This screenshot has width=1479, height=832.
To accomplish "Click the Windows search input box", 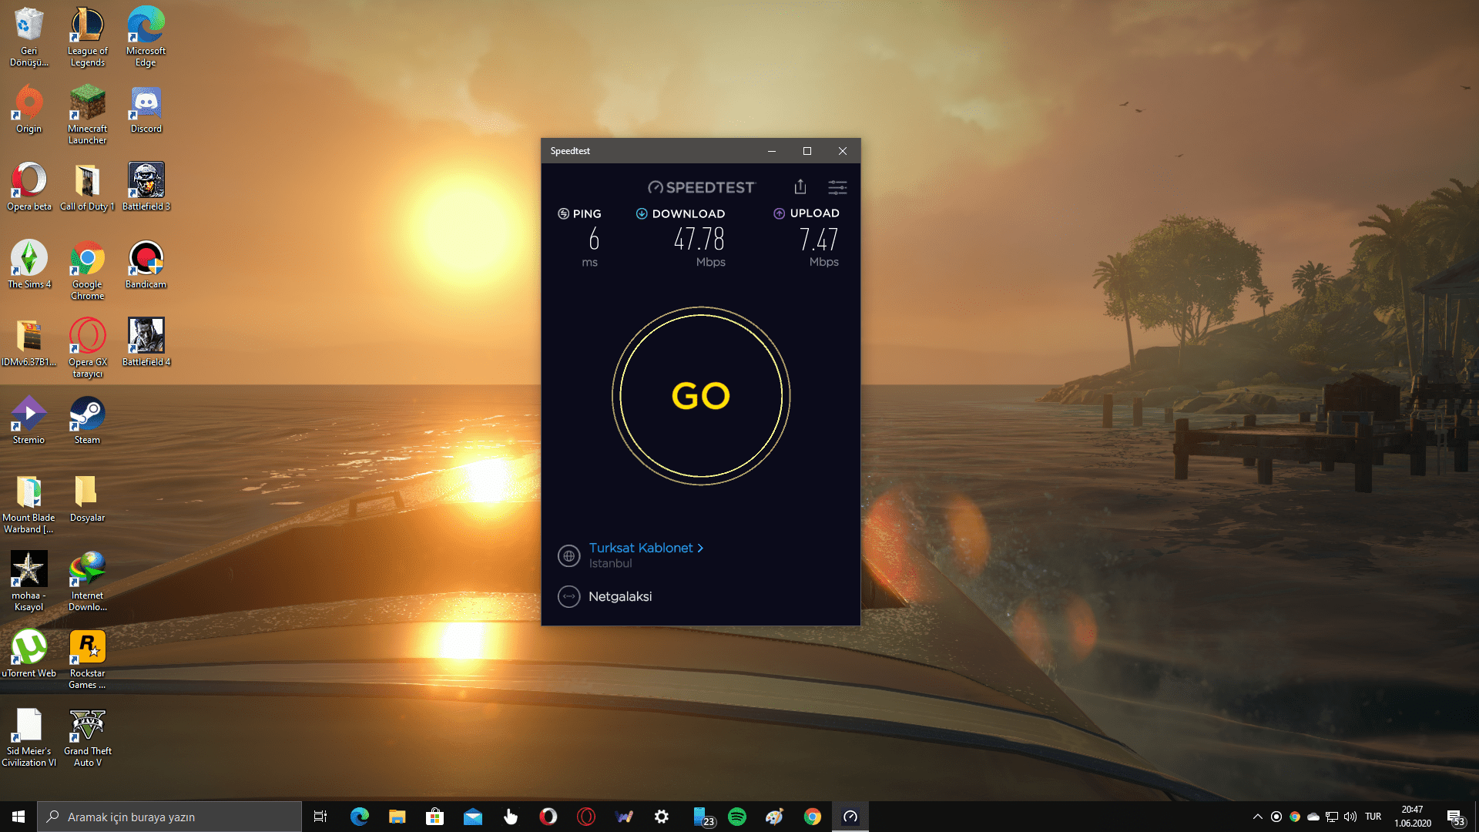I will [x=169, y=817].
